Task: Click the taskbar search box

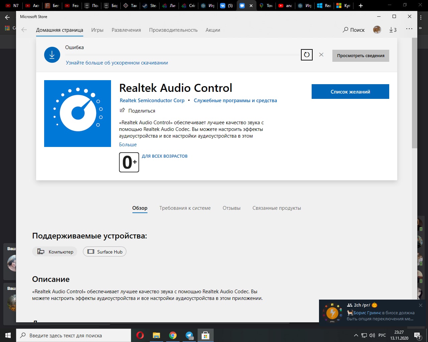Action: pos(74,335)
